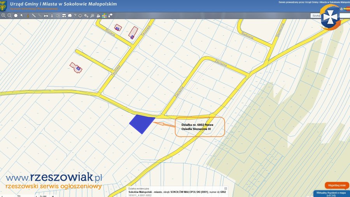Activate the arrow pointer selection tool
Viewport: 350px width, 197px height.
[22, 16]
